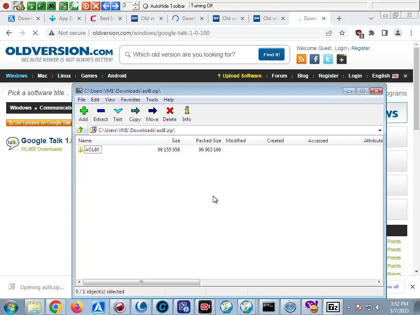Screen dimensions: 420x315
Task: Open the RSS feed icon on OldVersion header
Action: point(301,59)
